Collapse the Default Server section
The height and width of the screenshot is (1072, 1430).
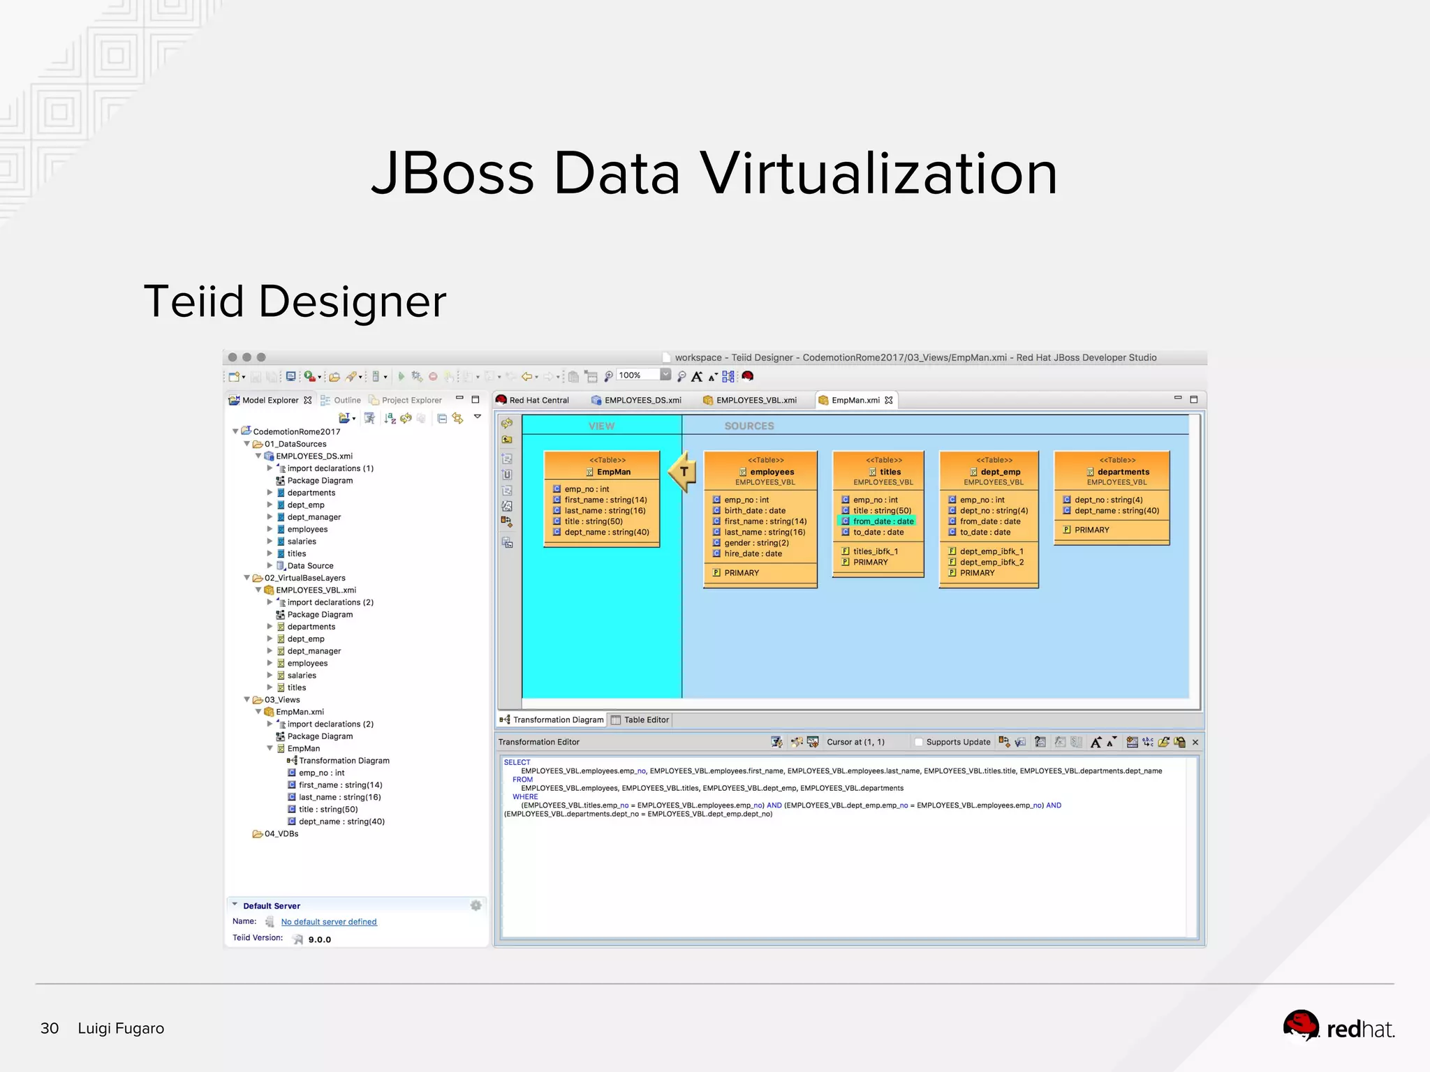coord(235,904)
